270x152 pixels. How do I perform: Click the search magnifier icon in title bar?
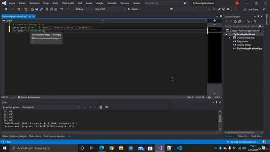point(185,3)
